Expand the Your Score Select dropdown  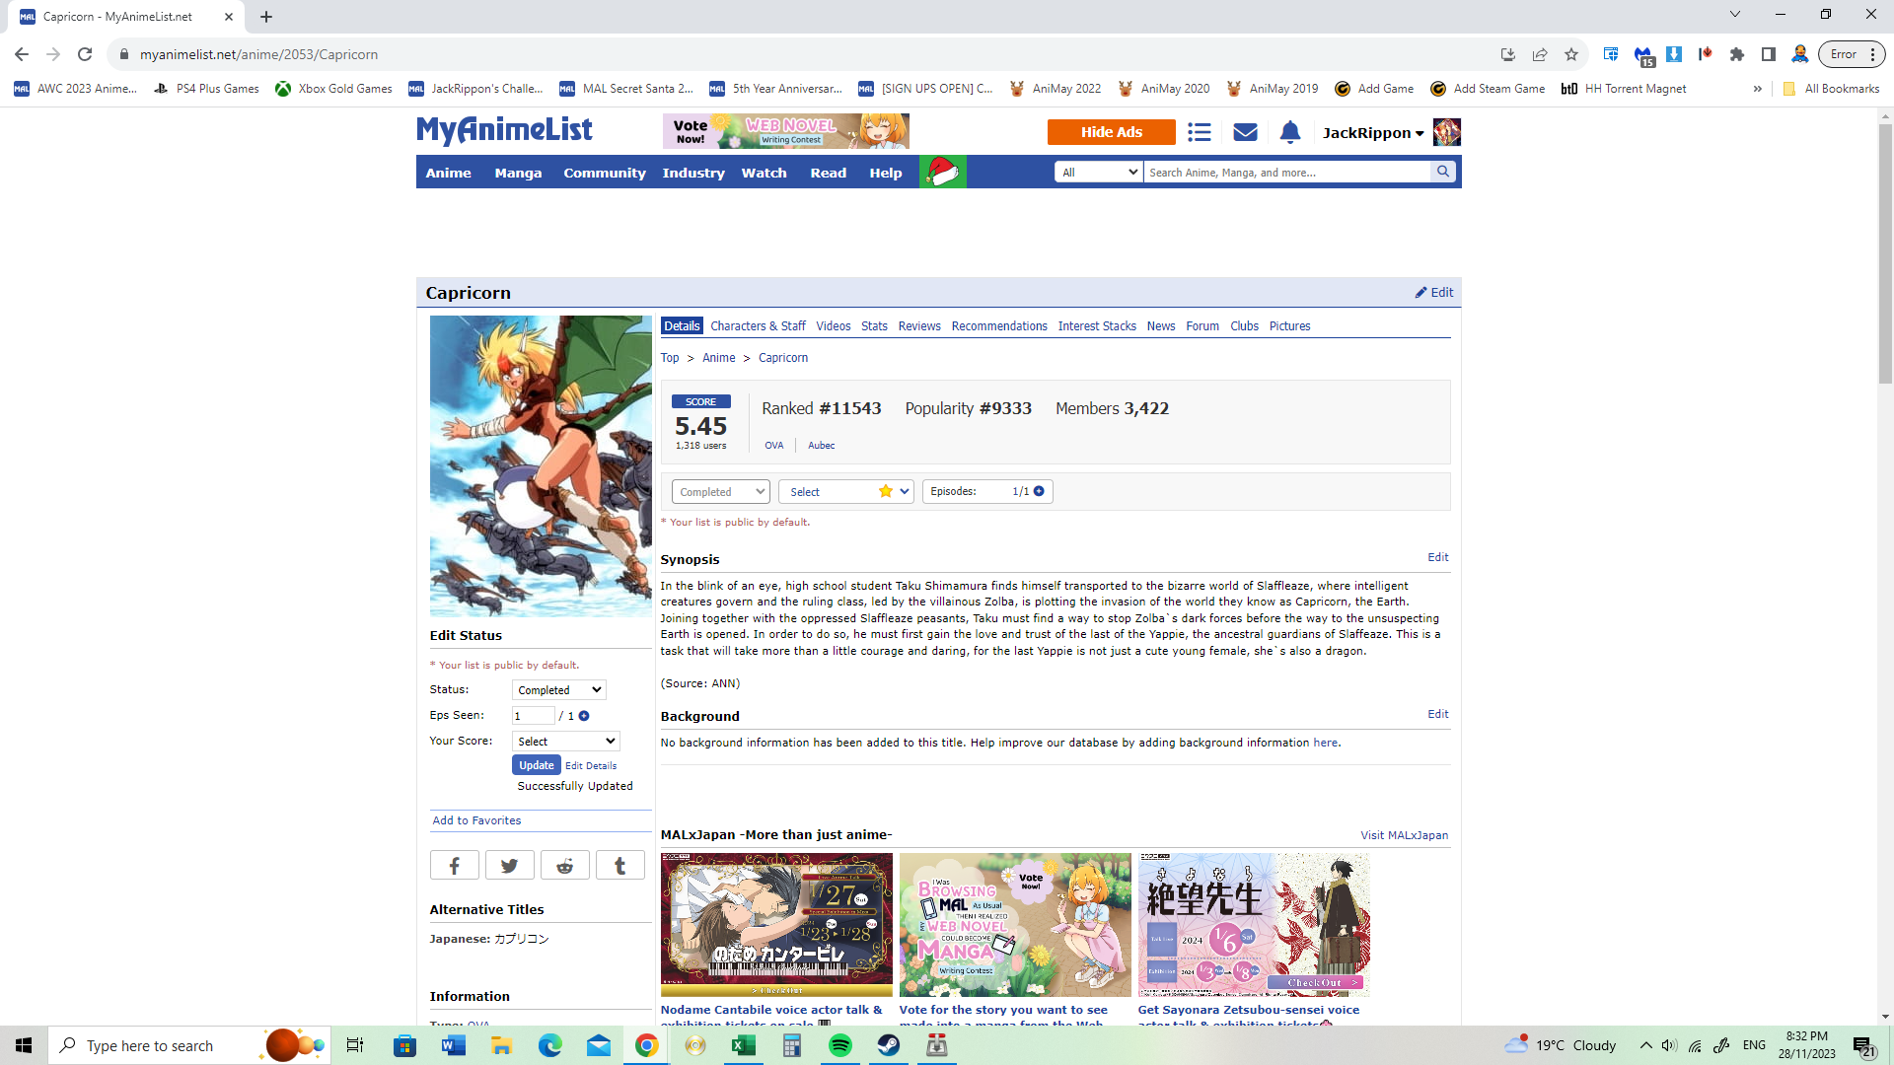(565, 742)
